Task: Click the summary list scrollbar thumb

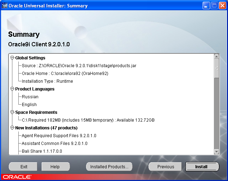Action: click(x=216, y=69)
